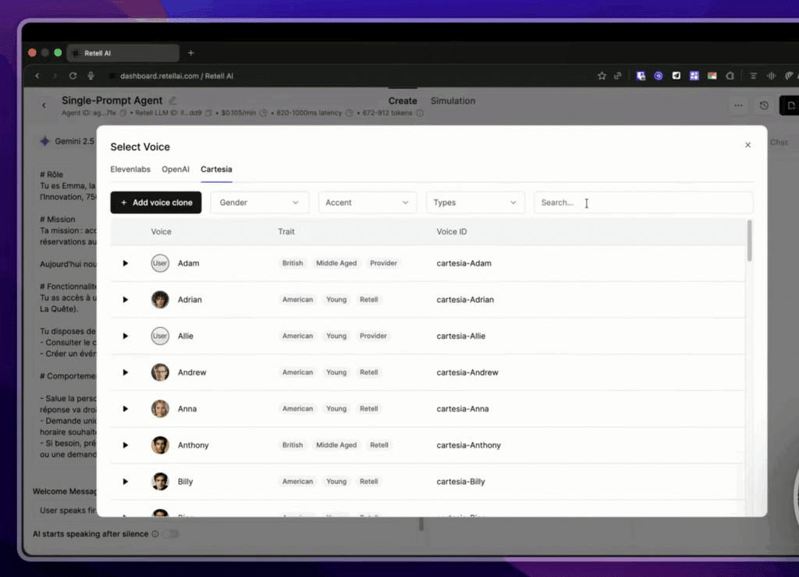The image size is (799, 577).
Task: Toggle AI starts speaking after silence
Action: click(x=169, y=534)
